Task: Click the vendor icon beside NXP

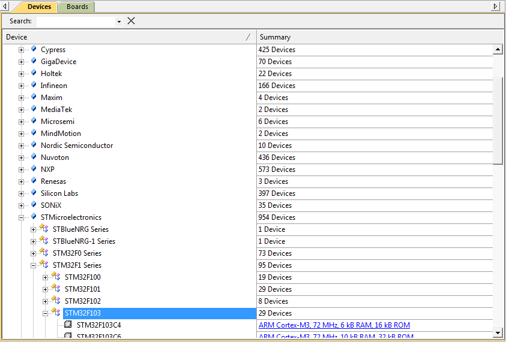Action: pos(34,169)
